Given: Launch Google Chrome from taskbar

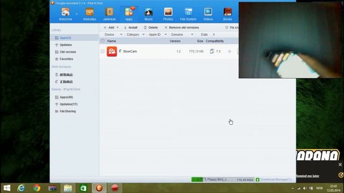Looking at the screenshot, I should click(37, 188).
